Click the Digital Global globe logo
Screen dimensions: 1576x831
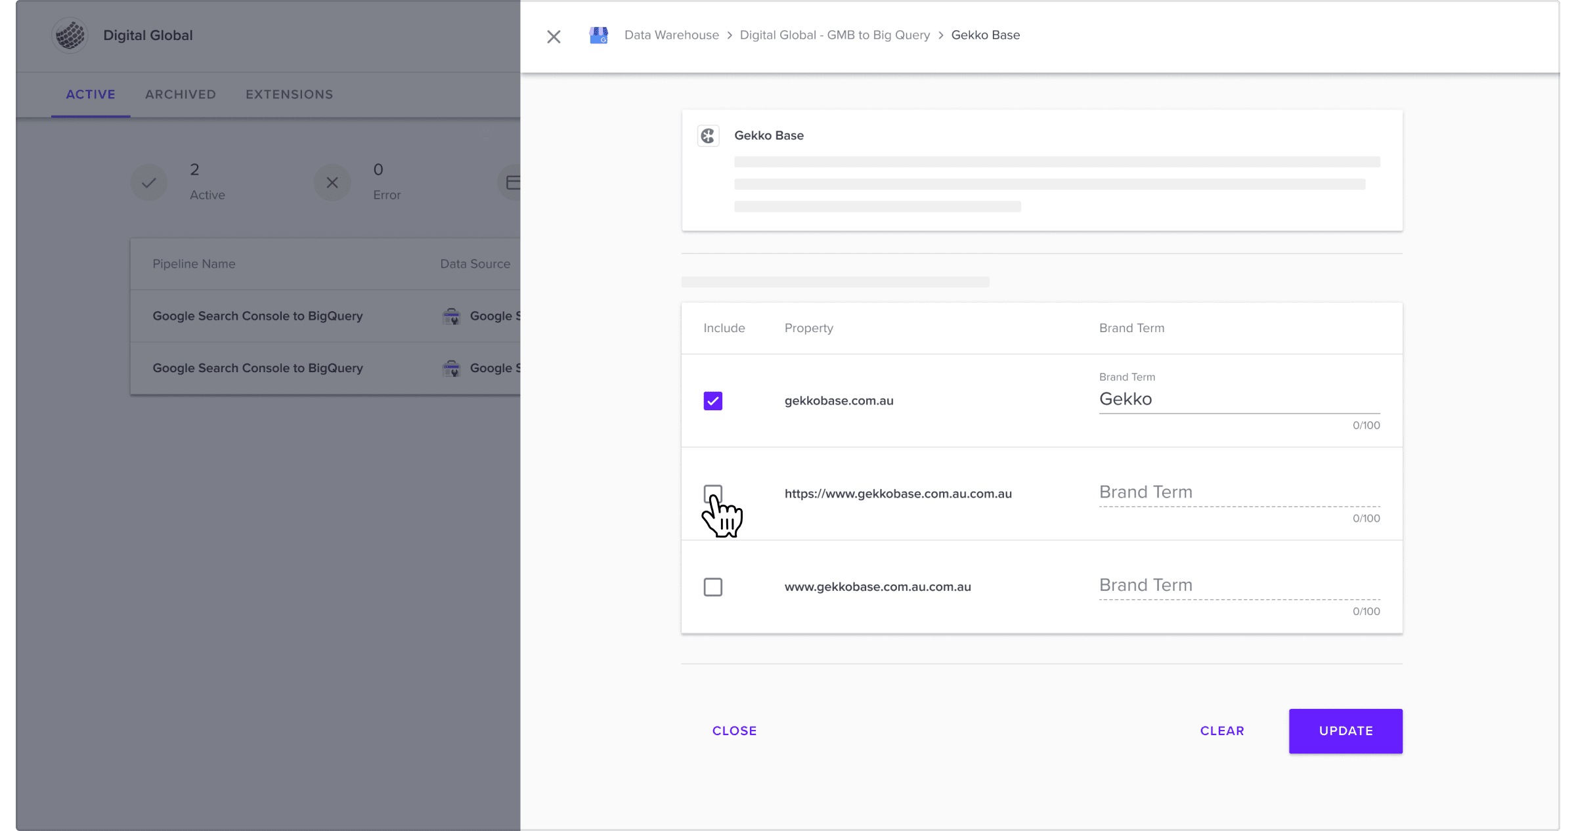(70, 35)
